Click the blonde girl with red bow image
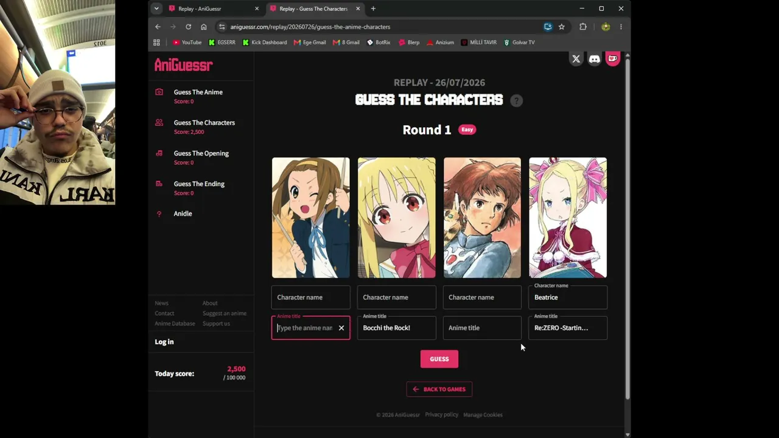This screenshot has width=779, height=438. coord(397,218)
